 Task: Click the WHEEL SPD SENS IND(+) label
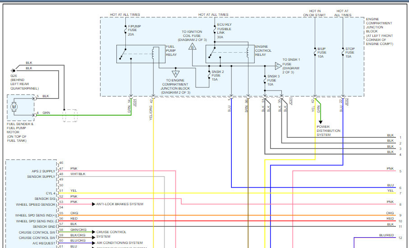(x=36, y=216)
